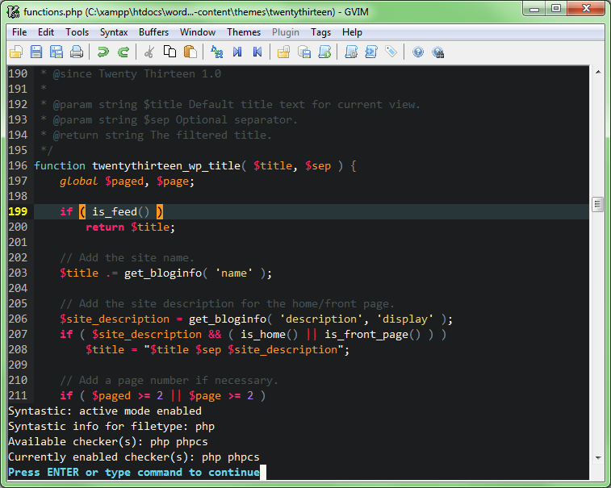Viewport: 611px width, 488px height.
Task: Open the Edit menu
Action: point(46,32)
